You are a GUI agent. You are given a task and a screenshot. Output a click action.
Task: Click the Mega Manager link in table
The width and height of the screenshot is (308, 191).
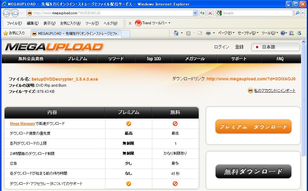point(22,123)
